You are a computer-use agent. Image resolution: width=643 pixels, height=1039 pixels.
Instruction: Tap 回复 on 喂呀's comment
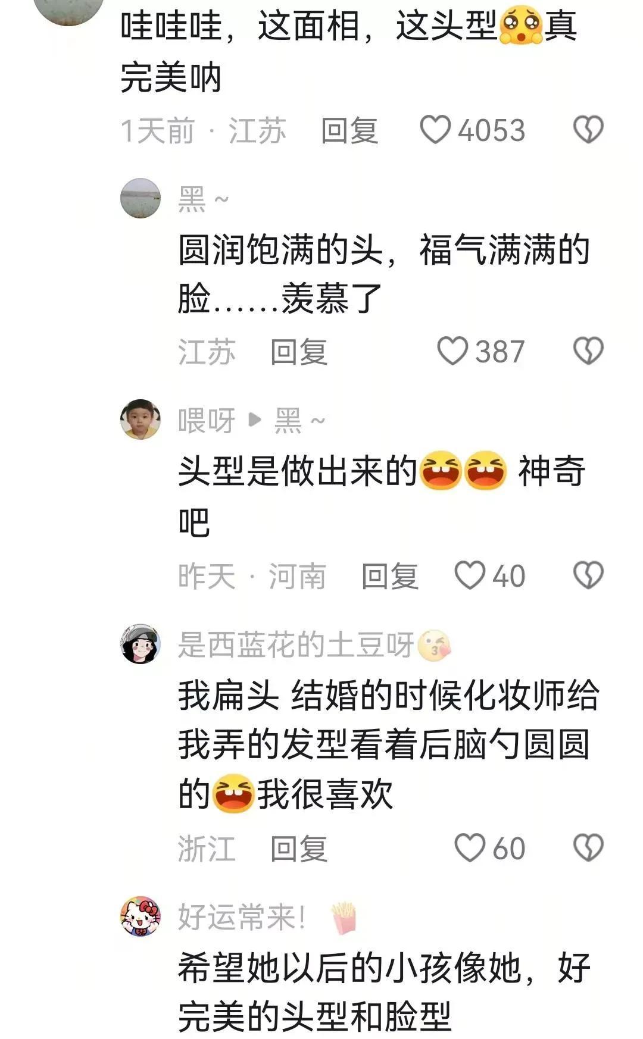(x=390, y=576)
